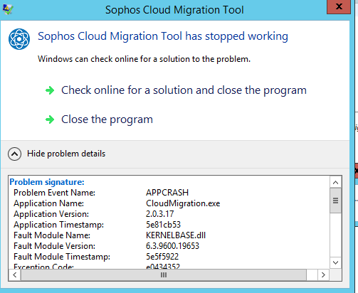358x293 pixels.
Task: Click the horizontal scroll right arrow
Action: point(323,275)
